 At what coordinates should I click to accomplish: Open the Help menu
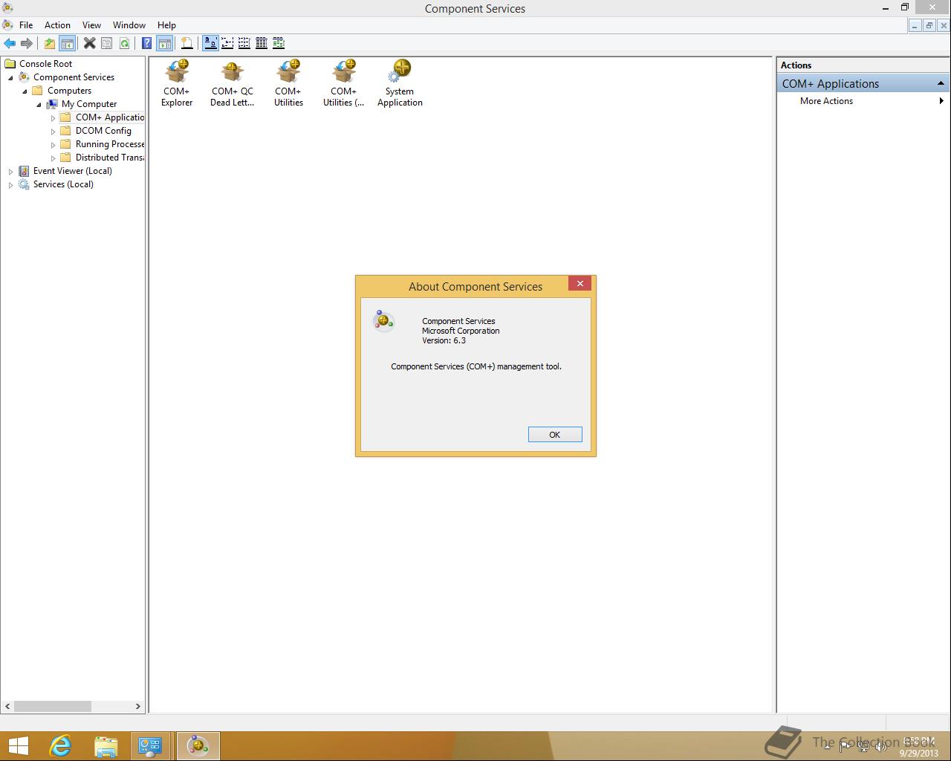coord(166,25)
